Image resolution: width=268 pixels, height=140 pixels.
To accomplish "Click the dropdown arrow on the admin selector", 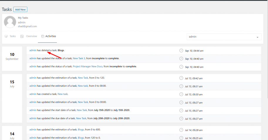I will click(257, 37).
